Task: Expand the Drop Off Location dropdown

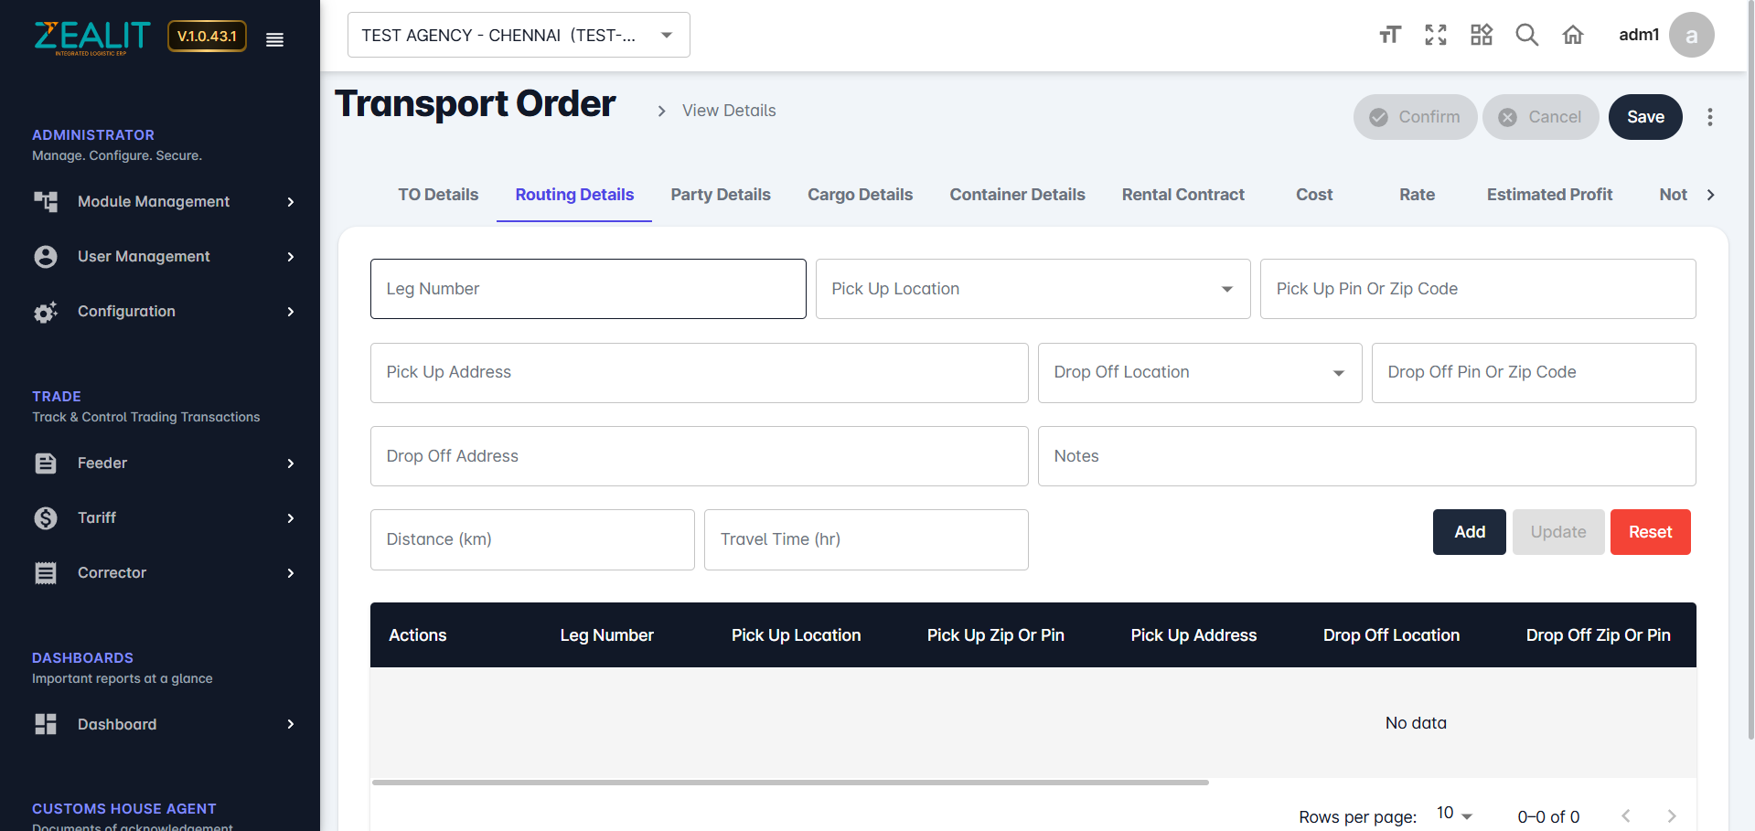Action: click(1199, 373)
